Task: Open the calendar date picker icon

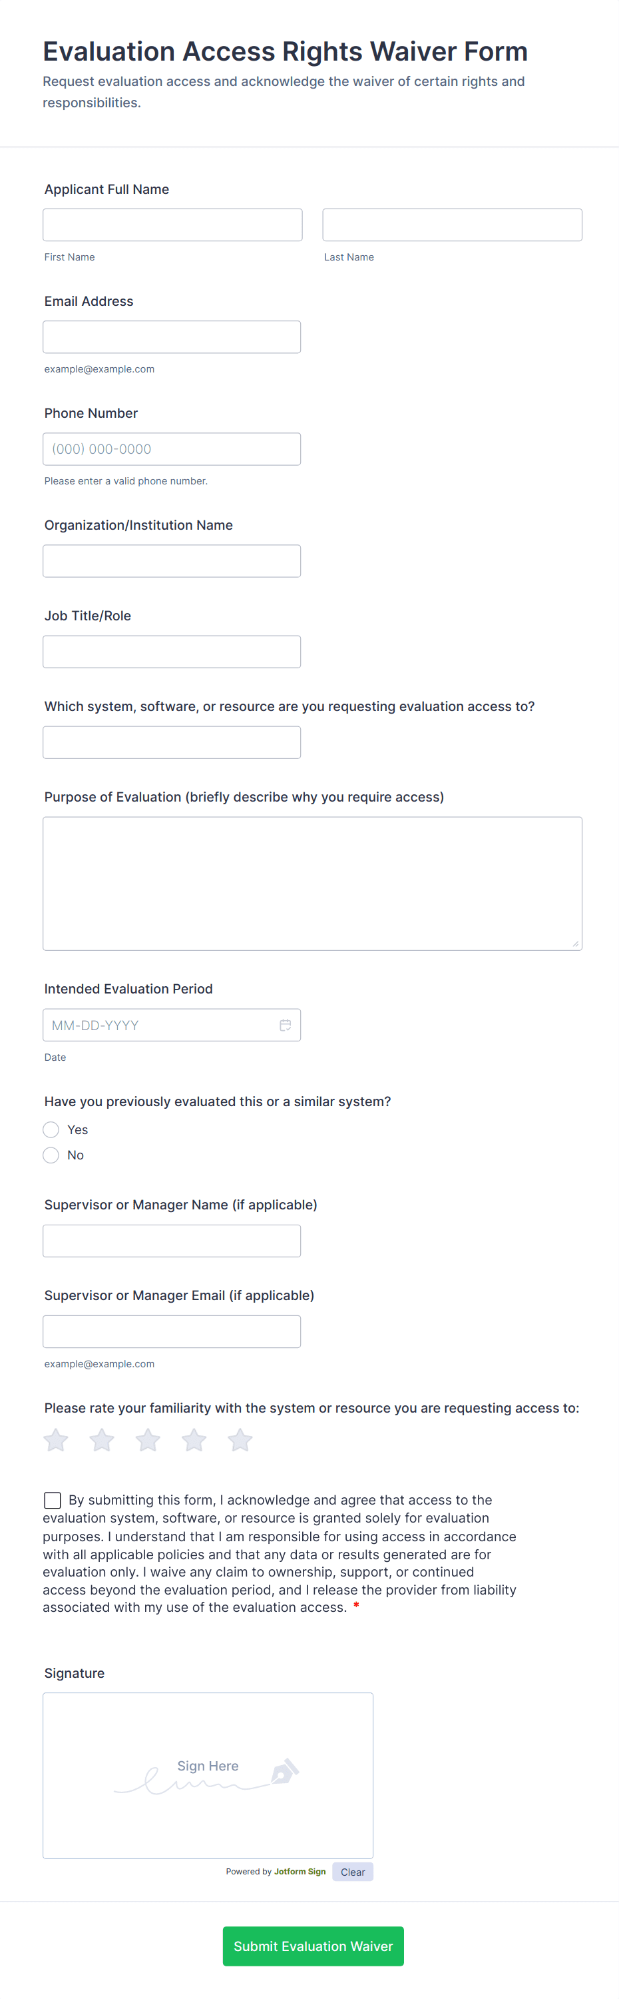Action: click(x=285, y=1025)
